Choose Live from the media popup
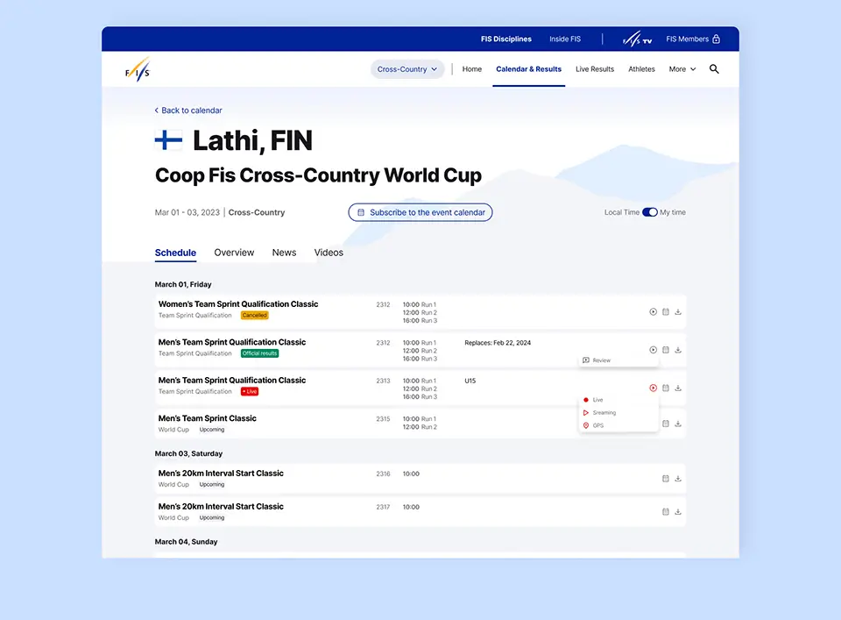 click(593, 400)
